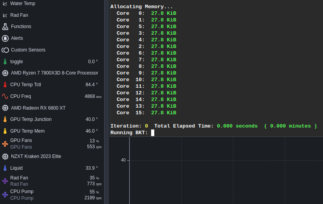Image resolution: width=323 pixels, height=204 pixels.
Task: Select the CPU Pump channel label
Action: [x=22, y=192]
